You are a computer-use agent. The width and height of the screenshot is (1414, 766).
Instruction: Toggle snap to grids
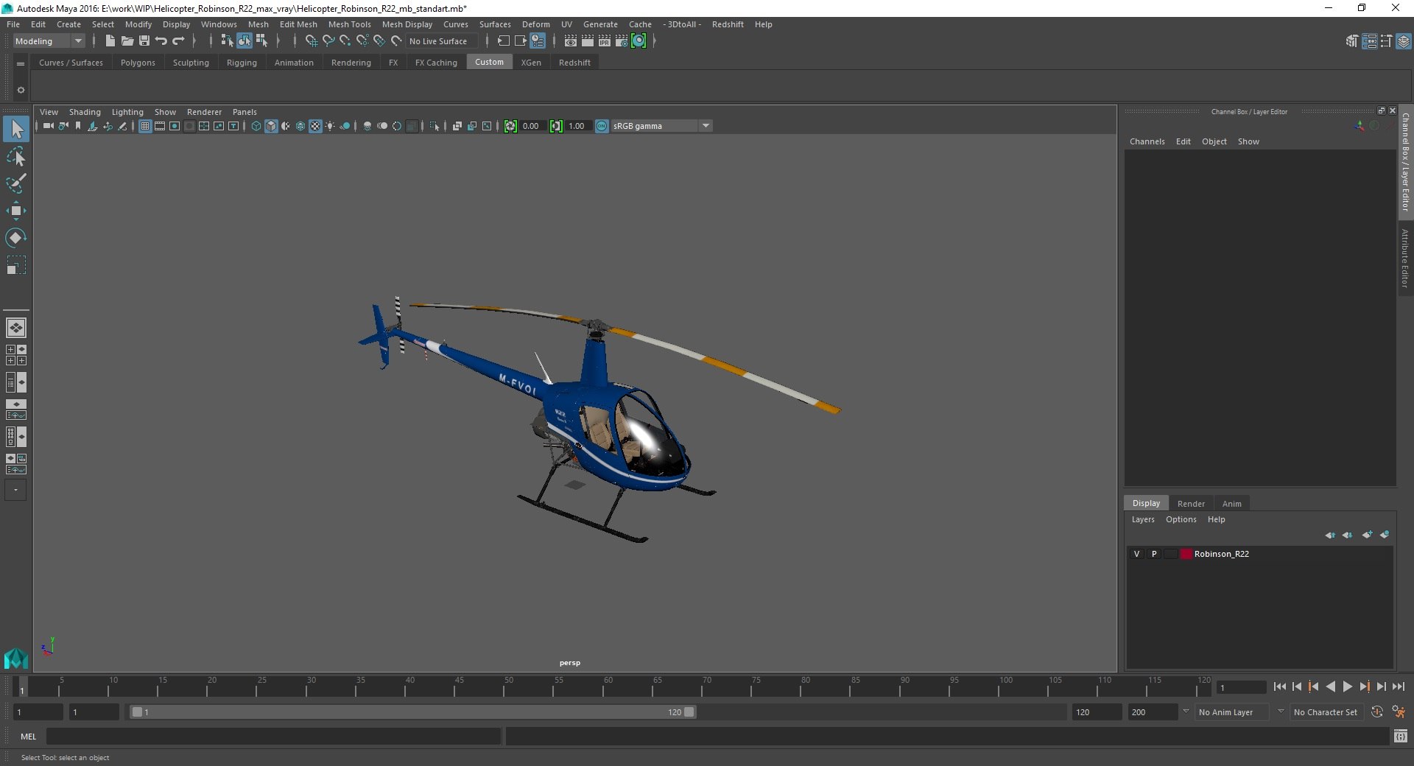312,41
